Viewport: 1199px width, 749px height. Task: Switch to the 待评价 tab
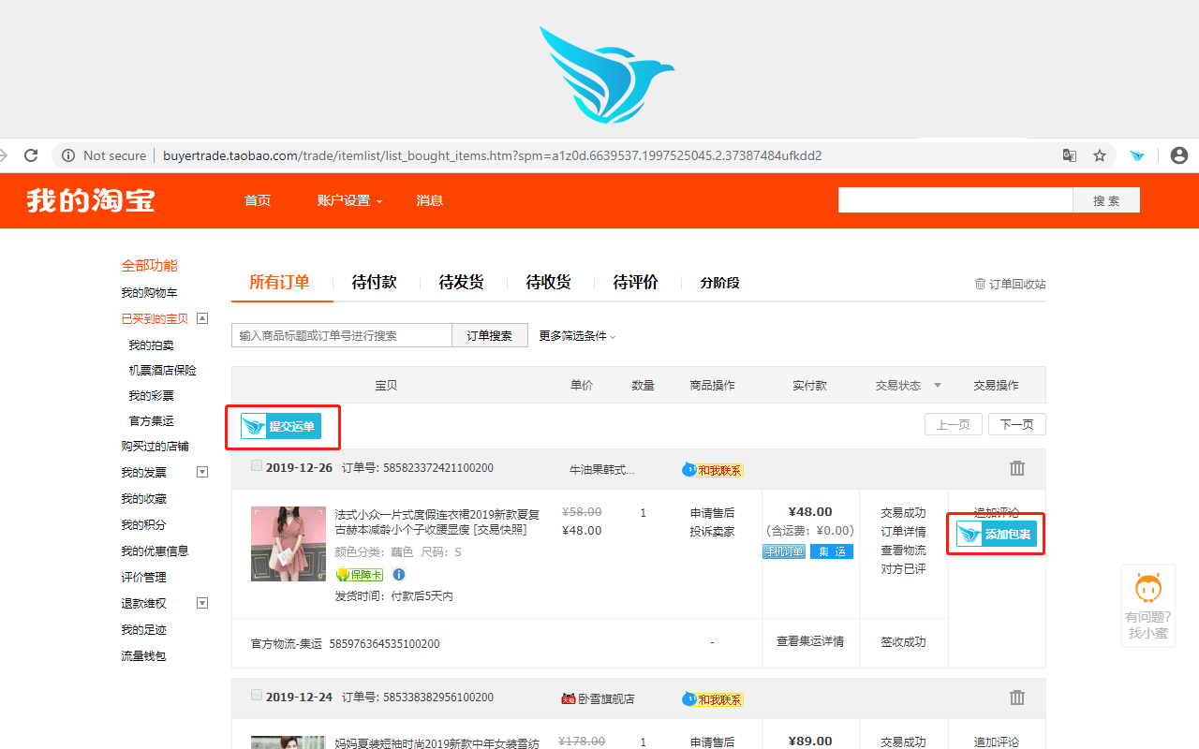[x=635, y=282]
